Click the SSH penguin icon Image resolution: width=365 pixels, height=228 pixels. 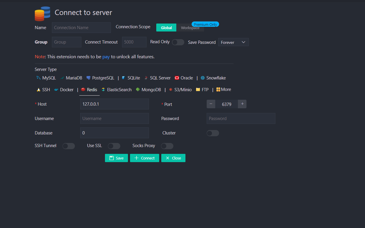(x=38, y=90)
